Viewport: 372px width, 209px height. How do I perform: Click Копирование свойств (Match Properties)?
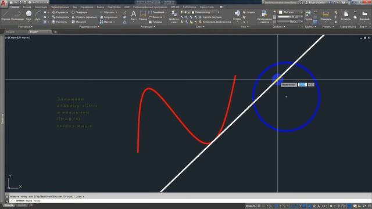click(x=264, y=17)
